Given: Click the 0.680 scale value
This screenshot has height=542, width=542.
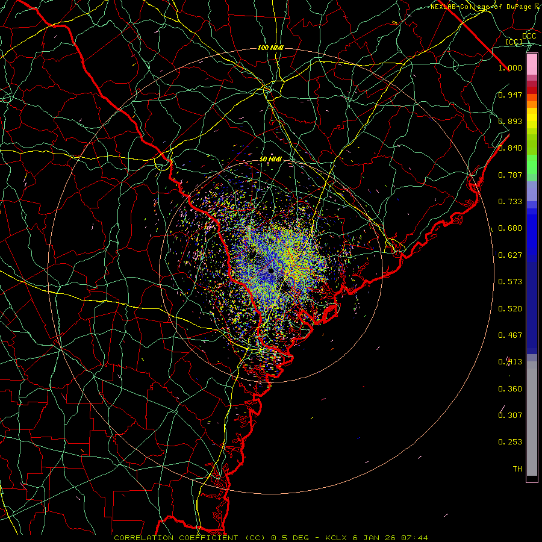Looking at the screenshot, I should click(x=510, y=228).
